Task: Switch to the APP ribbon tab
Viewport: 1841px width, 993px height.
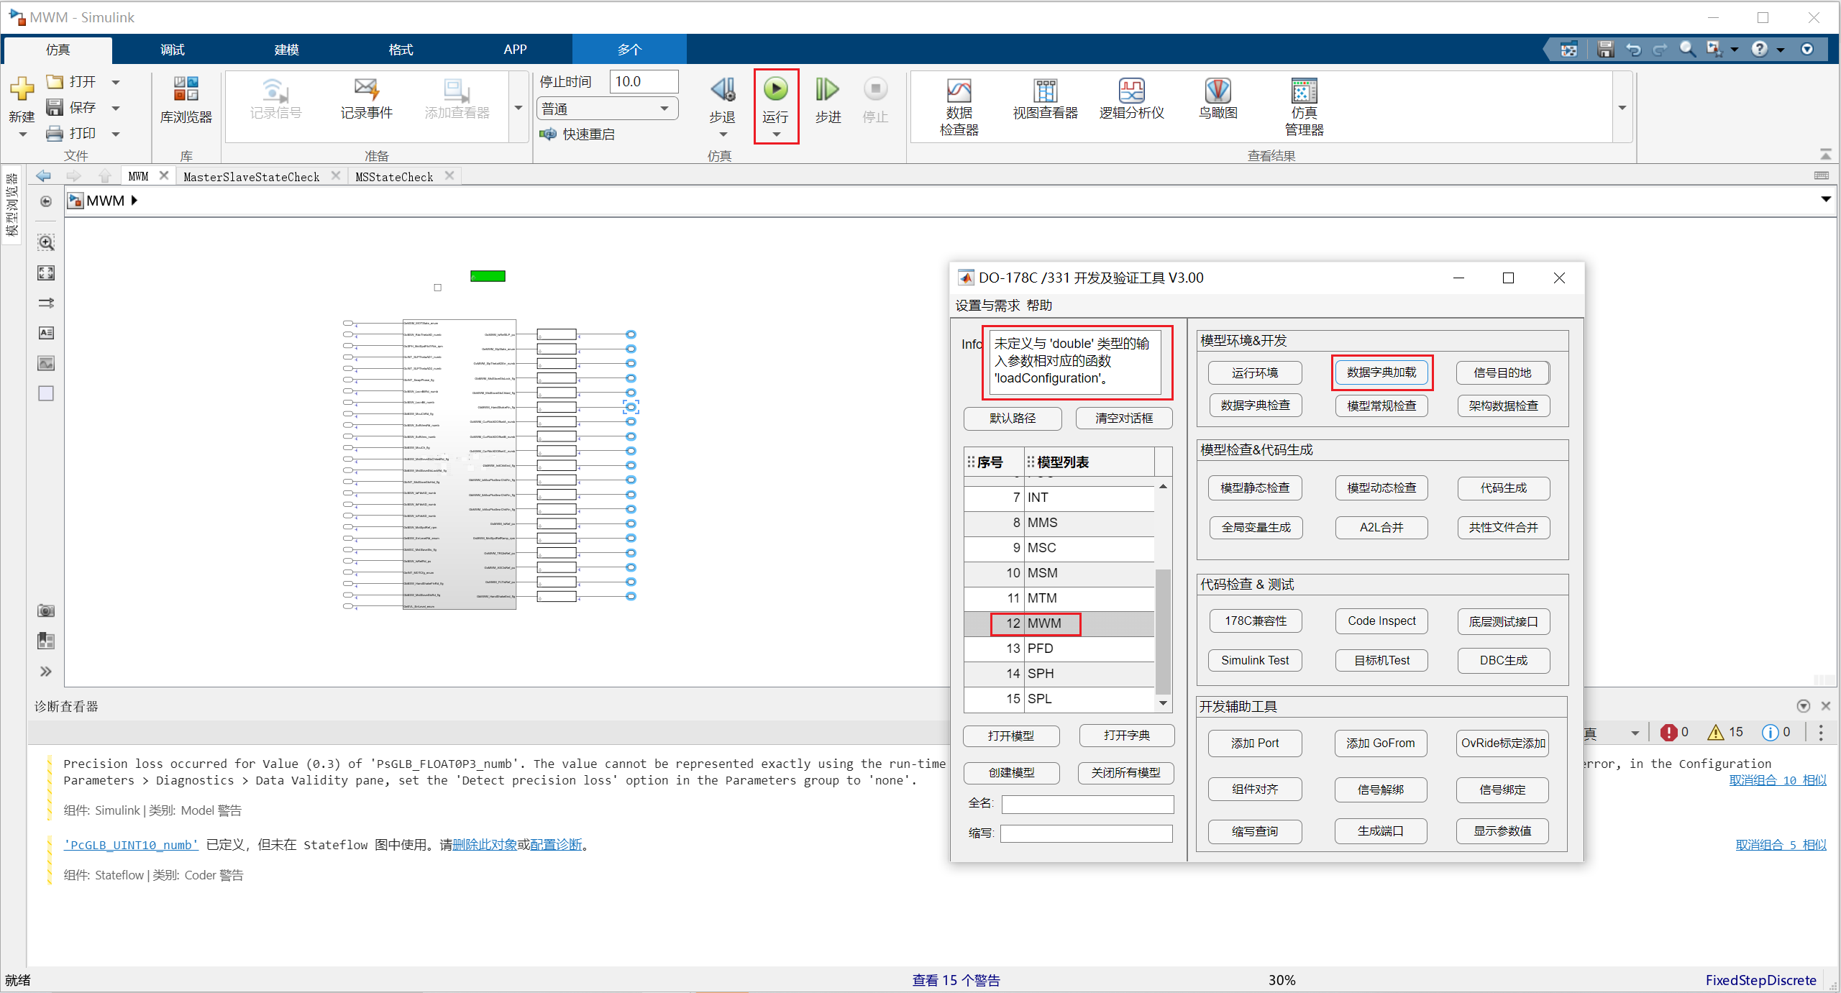Action: pyautogui.click(x=515, y=50)
